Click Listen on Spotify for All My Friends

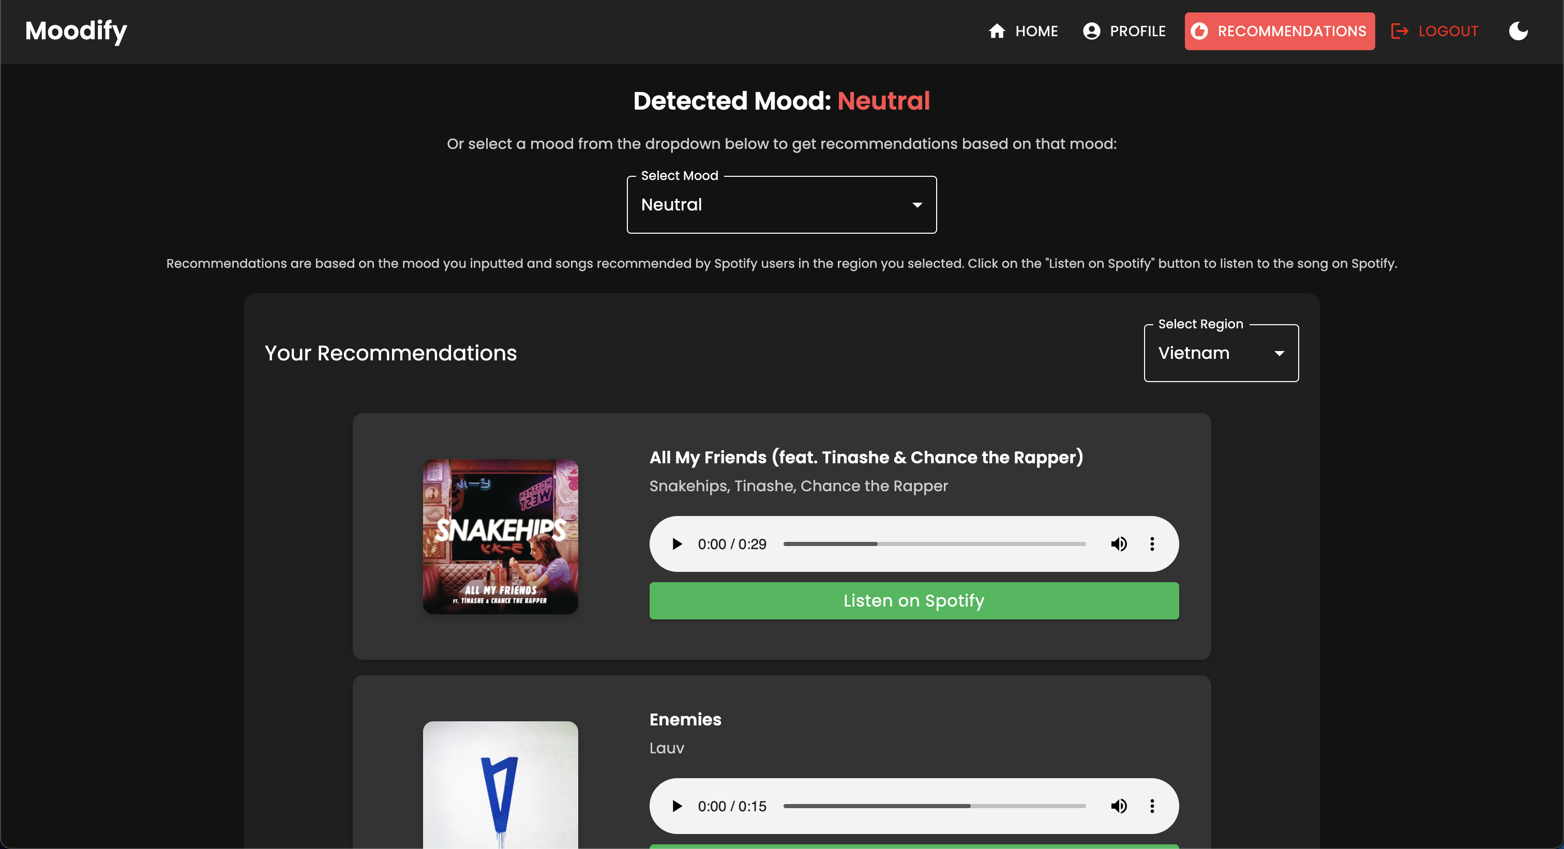[x=913, y=600]
